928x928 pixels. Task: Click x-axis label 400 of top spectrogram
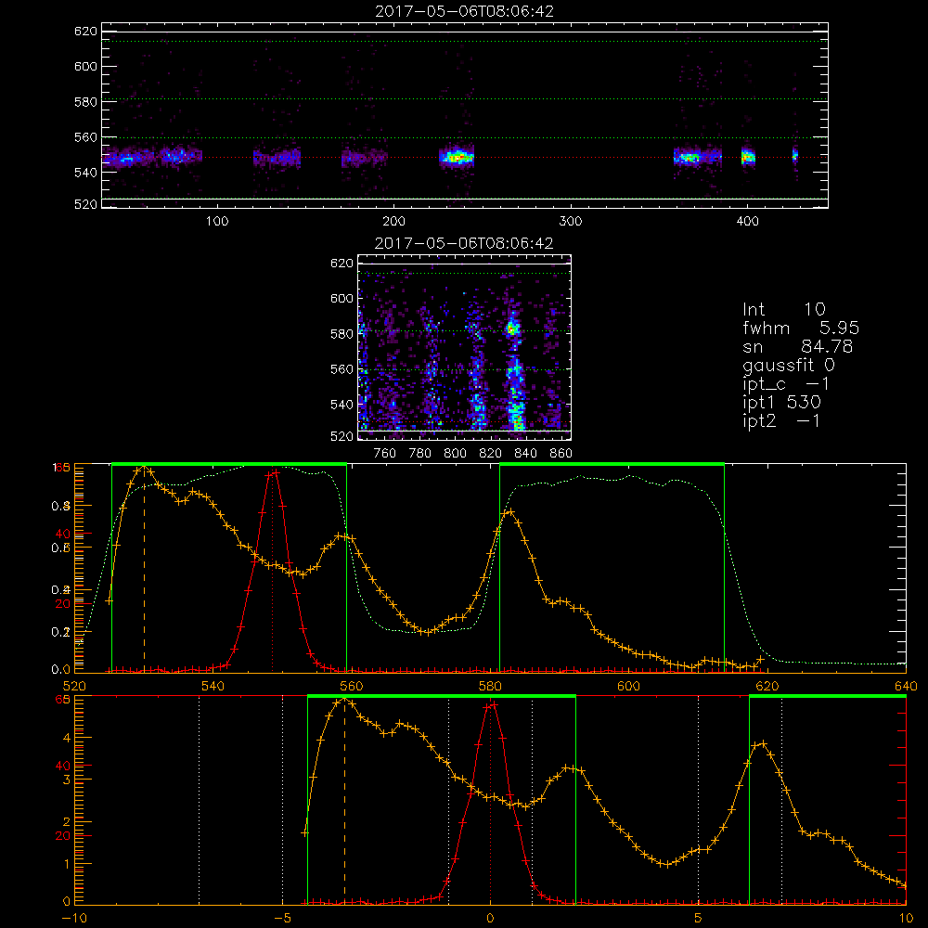click(x=747, y=222)
